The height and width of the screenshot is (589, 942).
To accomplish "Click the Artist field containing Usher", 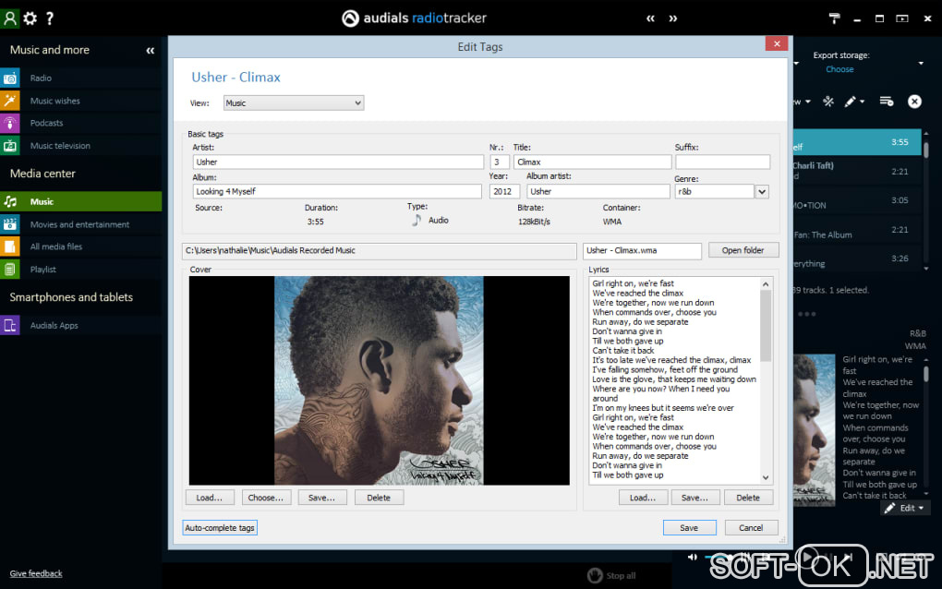I will 338,162.
